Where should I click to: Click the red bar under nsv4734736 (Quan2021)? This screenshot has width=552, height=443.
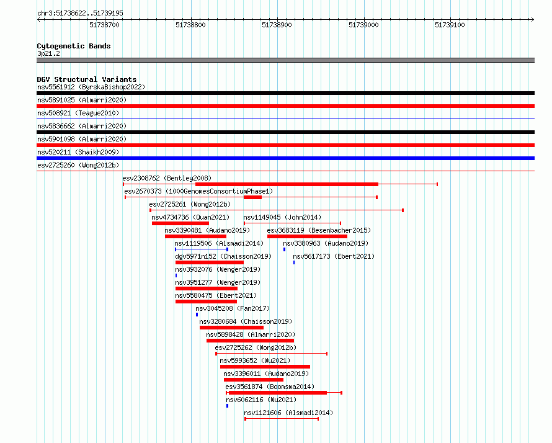point(180,223)
